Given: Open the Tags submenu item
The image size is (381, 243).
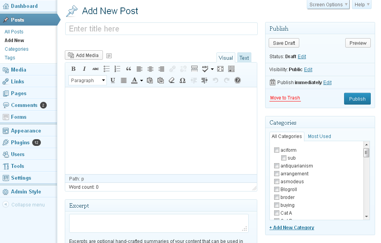Looking at the screenshot, I should [10, 58].
